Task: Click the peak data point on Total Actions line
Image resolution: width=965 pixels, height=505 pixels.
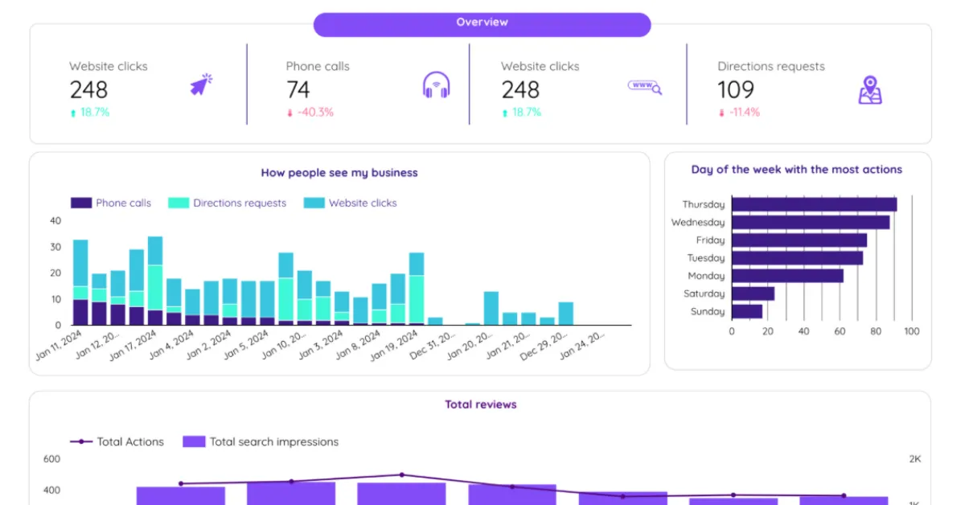Action: coord(402,474)
